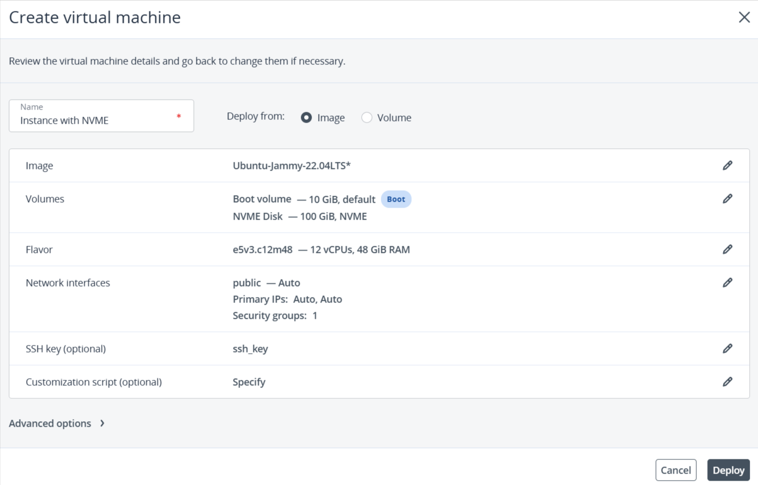This screenshot has width=758, height=485.
Task: Edit Network interfaces with pencil icon
Action: (x=727, y=283)
